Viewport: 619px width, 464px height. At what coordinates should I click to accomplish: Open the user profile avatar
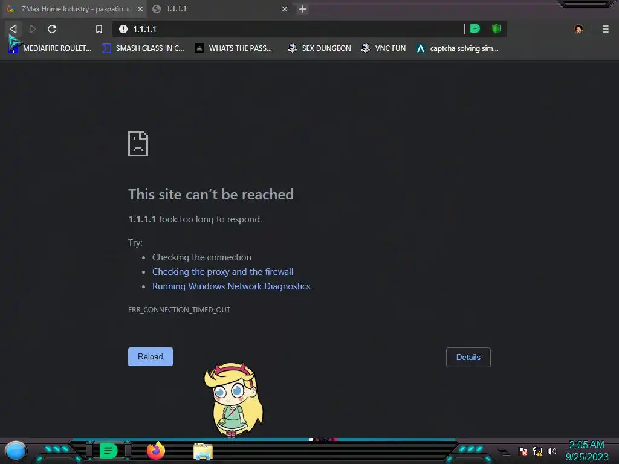[578, 29]
